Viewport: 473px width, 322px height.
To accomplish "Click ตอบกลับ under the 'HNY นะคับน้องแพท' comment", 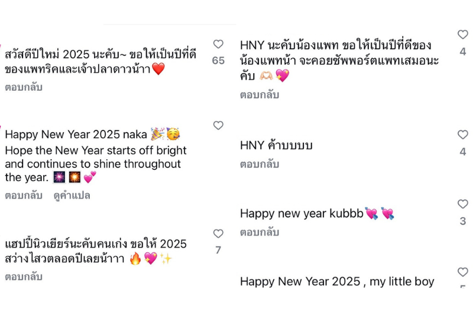I will 259,95.
